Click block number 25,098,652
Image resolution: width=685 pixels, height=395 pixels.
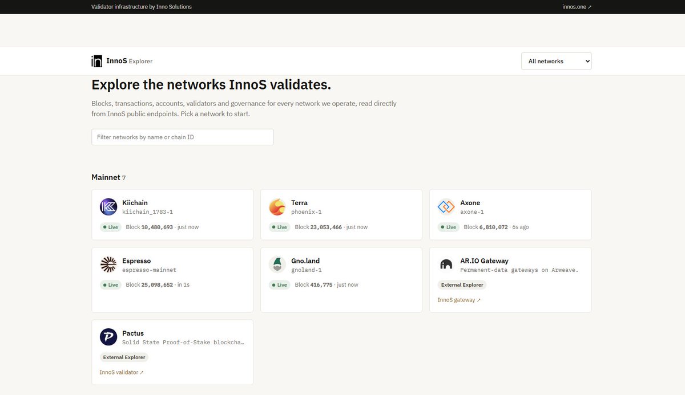click(157, 284)
